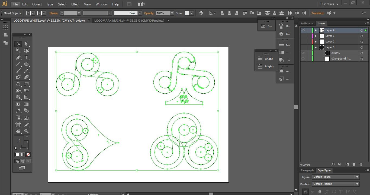Pick the Eyedropper tool
Viewport: 370px width, 195px height.
[x=18, y=111]
